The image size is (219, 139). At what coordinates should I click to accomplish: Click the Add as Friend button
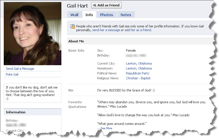106,5
